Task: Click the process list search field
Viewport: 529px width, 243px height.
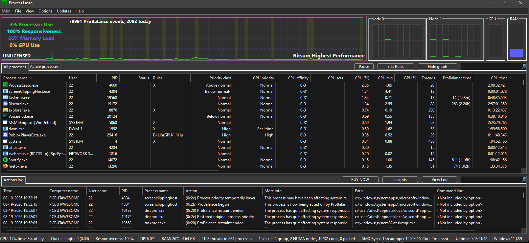Action: click(491, 67)
